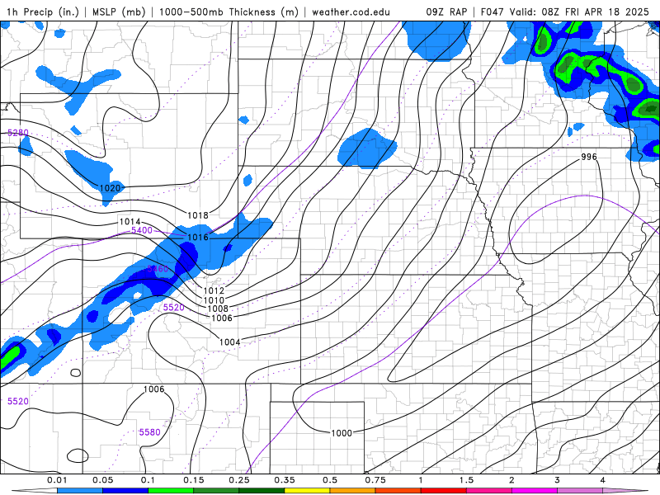Pick the light blue legend color segment

tap(80, 491)
